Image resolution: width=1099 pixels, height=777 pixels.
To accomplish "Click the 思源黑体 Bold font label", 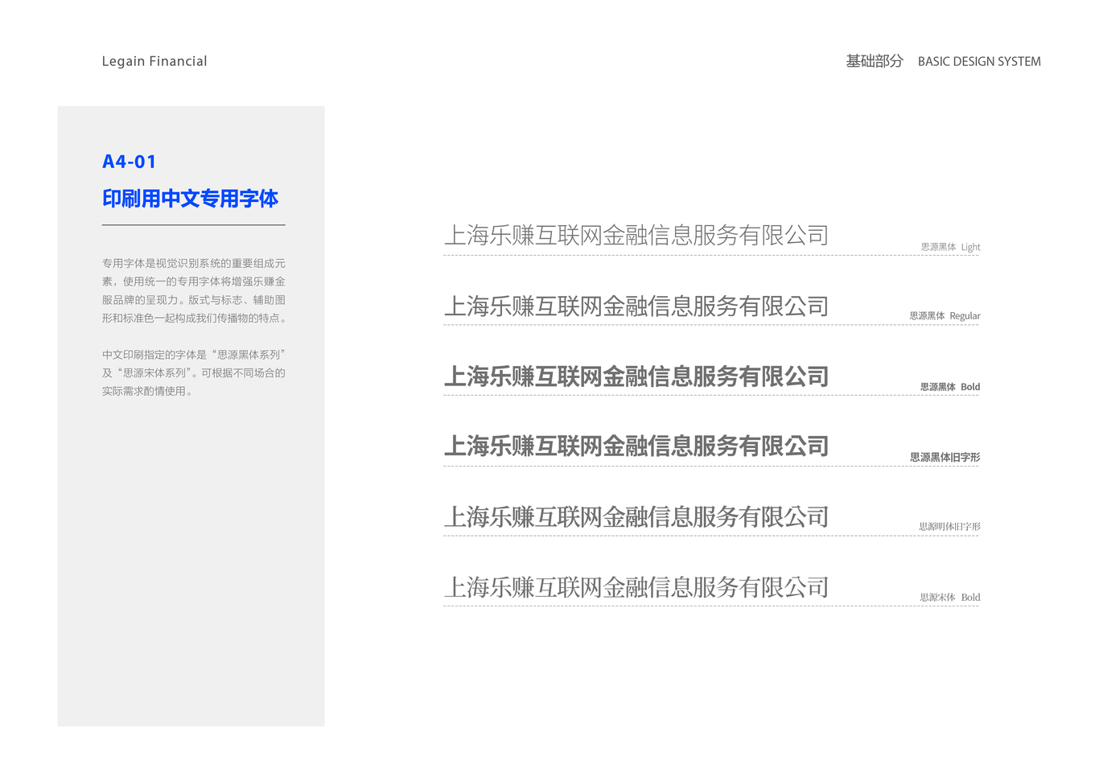I will [x=950, y=387].
